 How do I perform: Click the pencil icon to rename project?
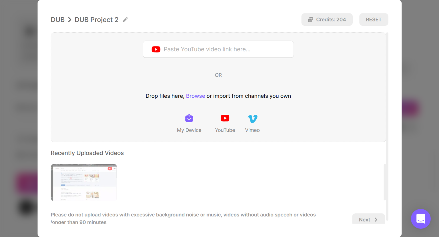125,20
